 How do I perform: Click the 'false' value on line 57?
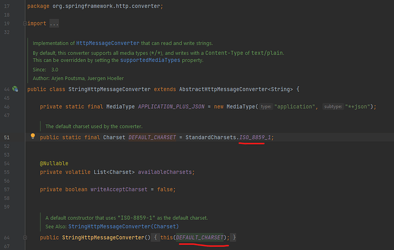(x=165, y=190)
